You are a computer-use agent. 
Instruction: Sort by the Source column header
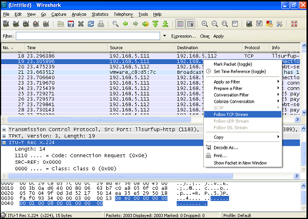tap(141, 48)
